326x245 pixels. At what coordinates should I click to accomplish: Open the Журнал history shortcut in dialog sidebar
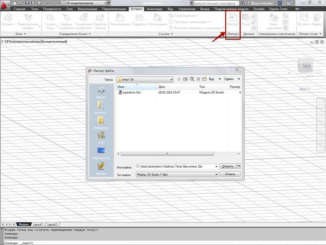tap(101, 93)
